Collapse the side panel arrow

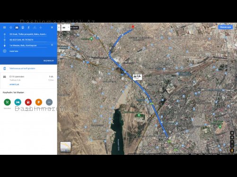[x=59, y=27]
